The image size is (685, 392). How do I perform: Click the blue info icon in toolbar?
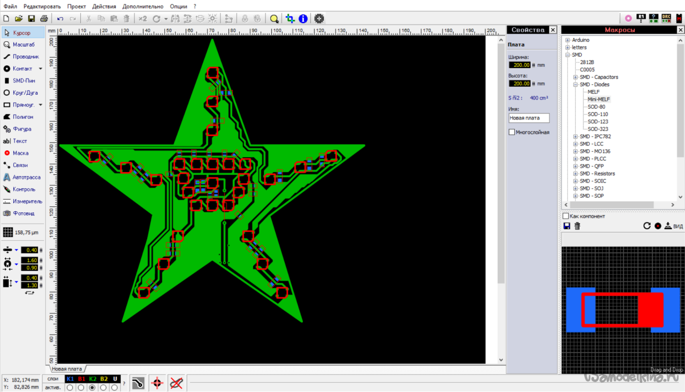(x=303, y=19)
